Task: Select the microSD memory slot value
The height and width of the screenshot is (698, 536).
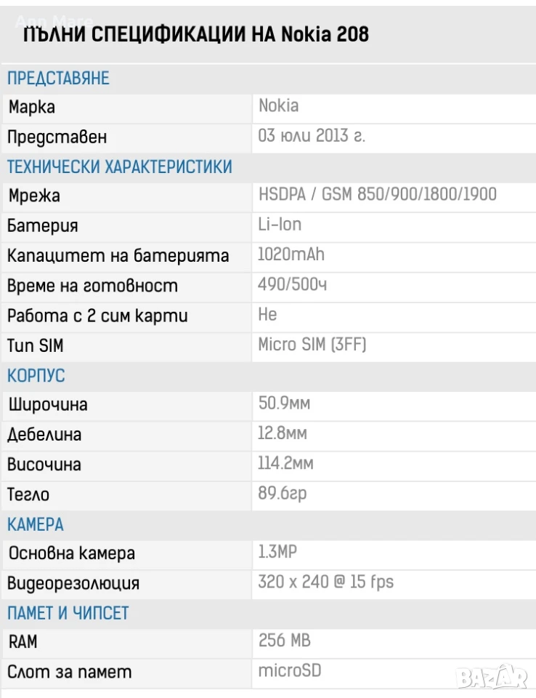Action: point(290,670)
